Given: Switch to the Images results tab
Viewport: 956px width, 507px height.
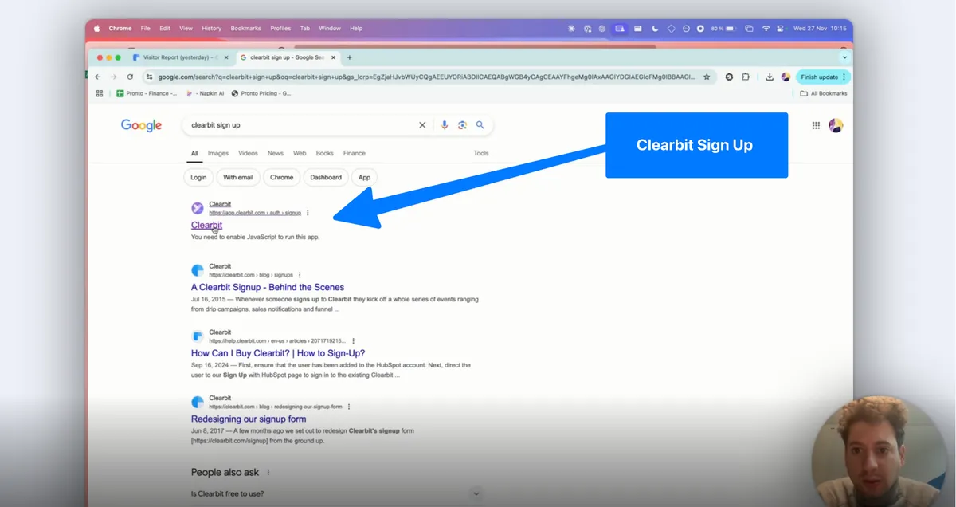Looking at the screenshot, I should point(218,153).
